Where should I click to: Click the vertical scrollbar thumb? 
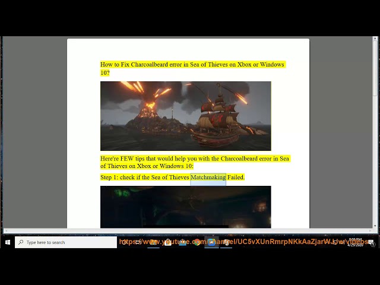(375, 68)
